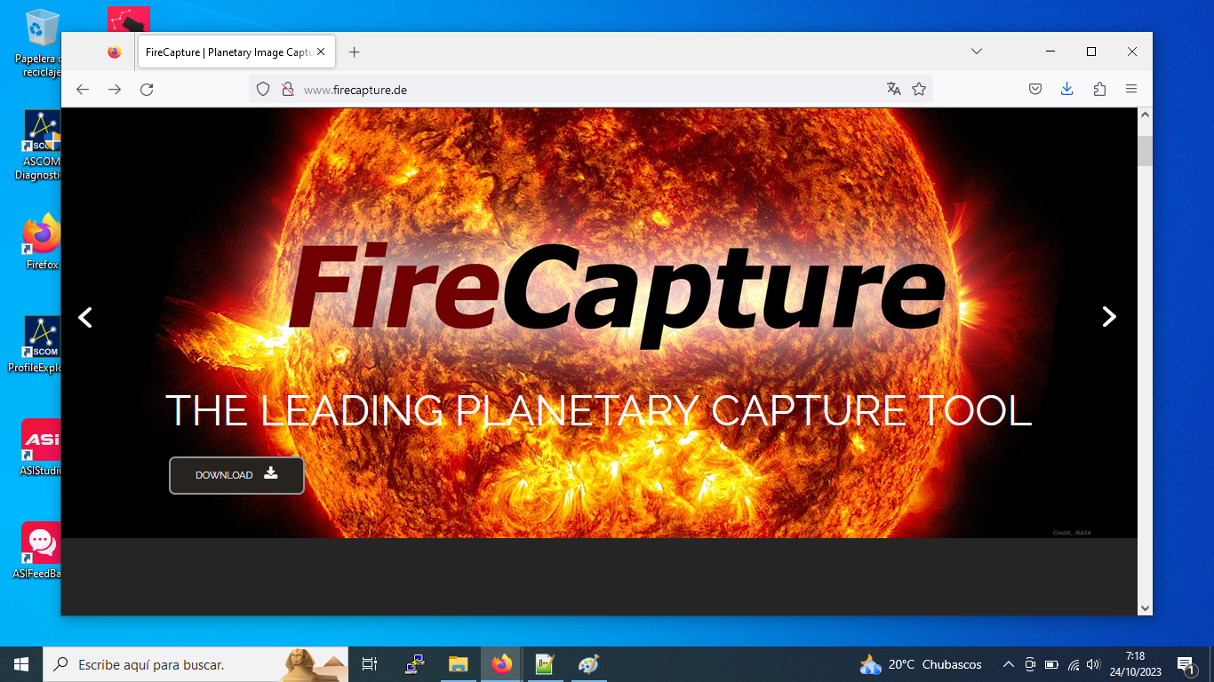Switch to Firefox on the taskbar
This screenshot has width=1214, height=682.
tap(501, 664)
